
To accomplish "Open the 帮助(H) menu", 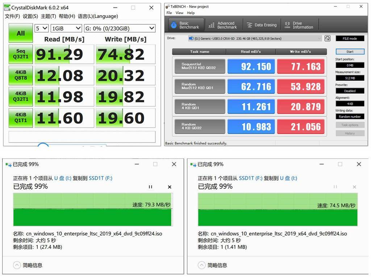I will 67,16.
